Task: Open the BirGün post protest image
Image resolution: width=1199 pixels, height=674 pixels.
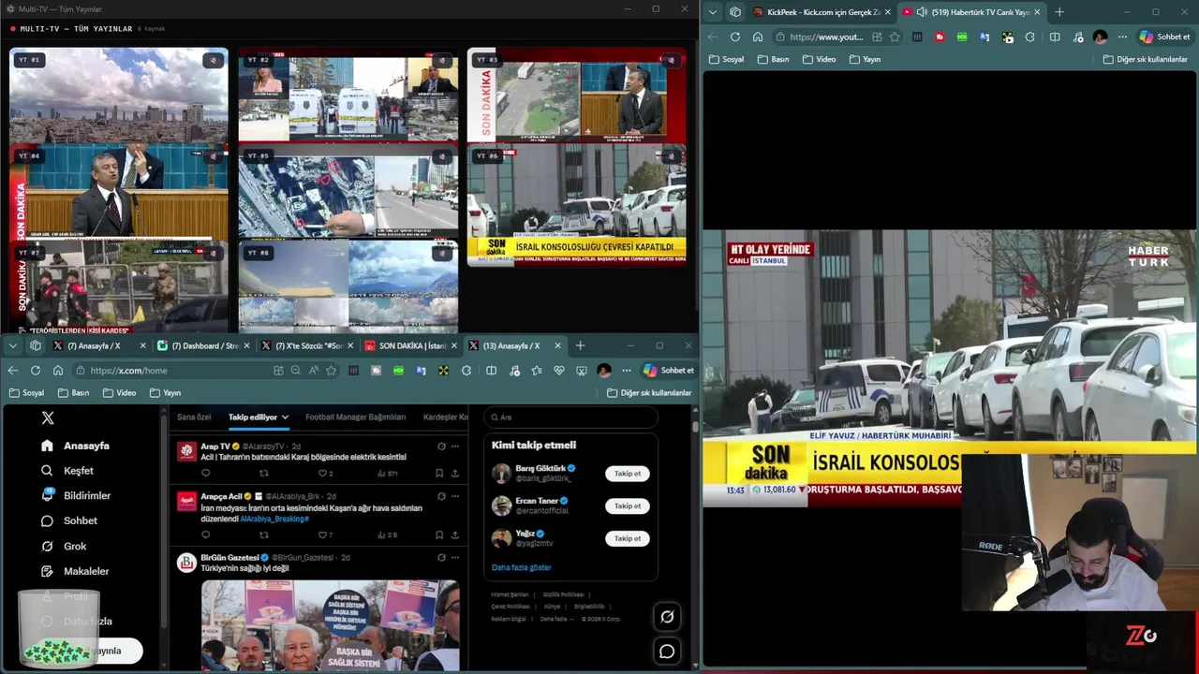Action: coord(331,625)
